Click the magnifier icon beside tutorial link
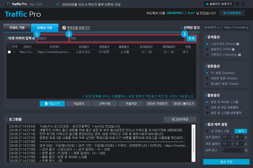The width and height of the screenshot is (253, 168). coord(64,28)
